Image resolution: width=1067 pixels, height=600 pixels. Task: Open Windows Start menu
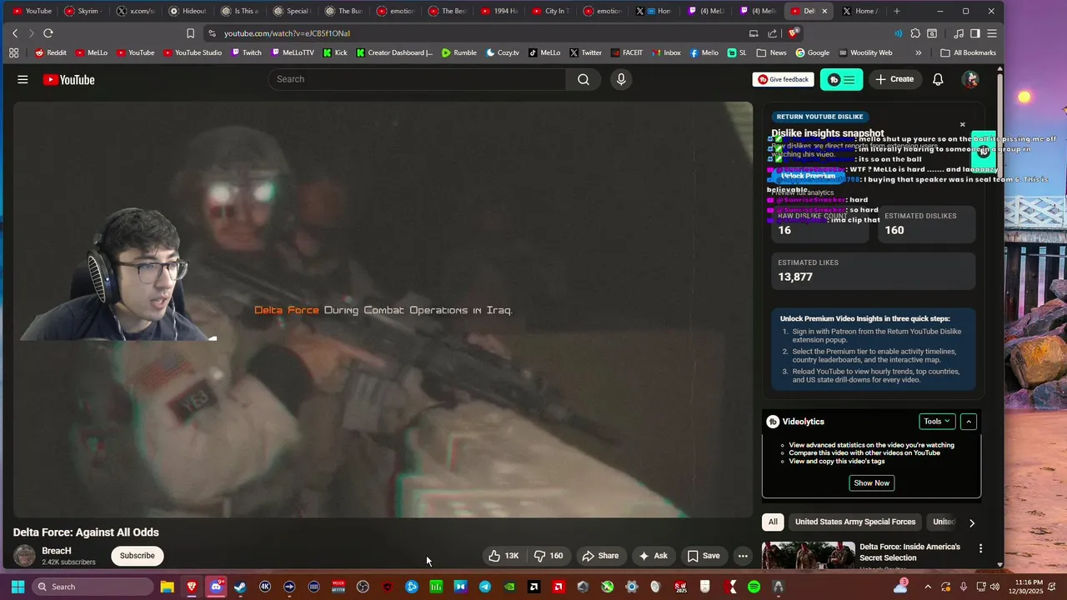18,587
